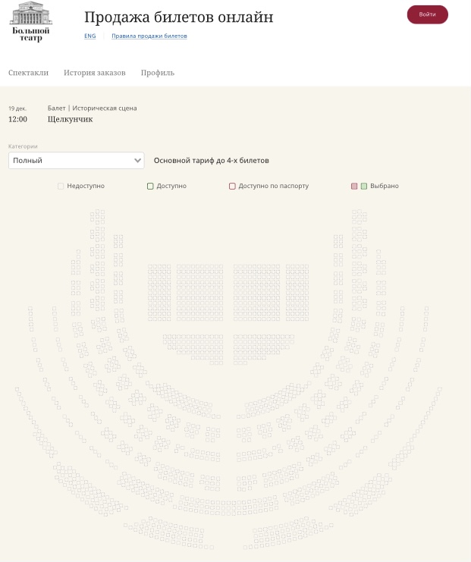Click the pink Выбрано legend swatch
471x562 pixels.
tap(354, 186)
